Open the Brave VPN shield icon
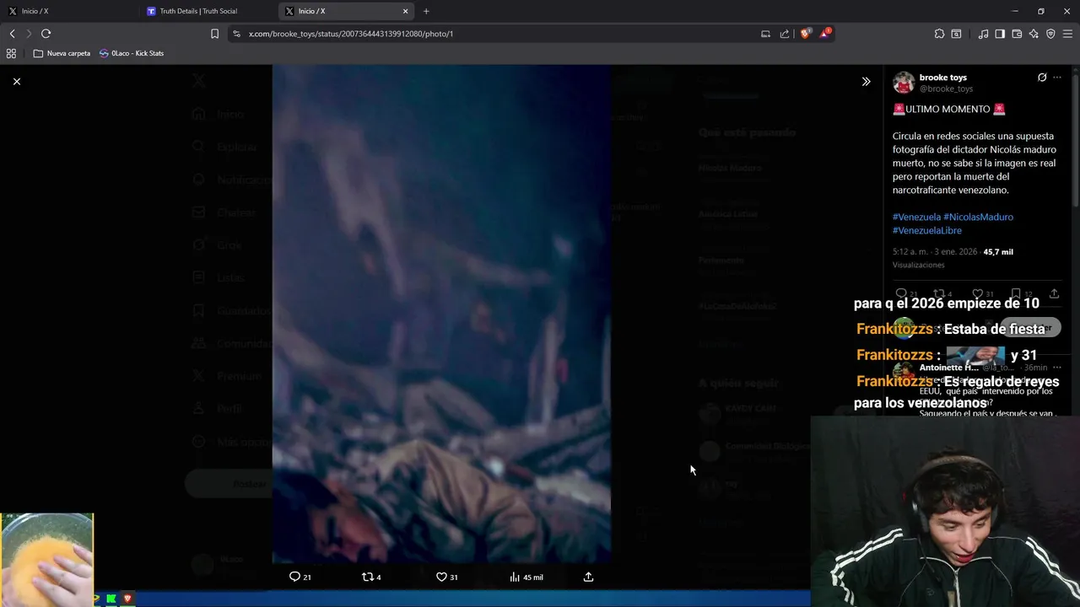1080x607 pixels. tap(1050, 34)
